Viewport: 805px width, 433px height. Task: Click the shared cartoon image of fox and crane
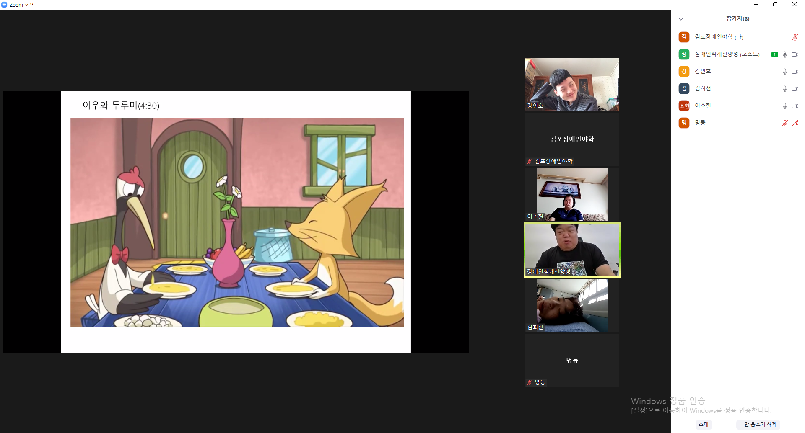coord(237,222)
